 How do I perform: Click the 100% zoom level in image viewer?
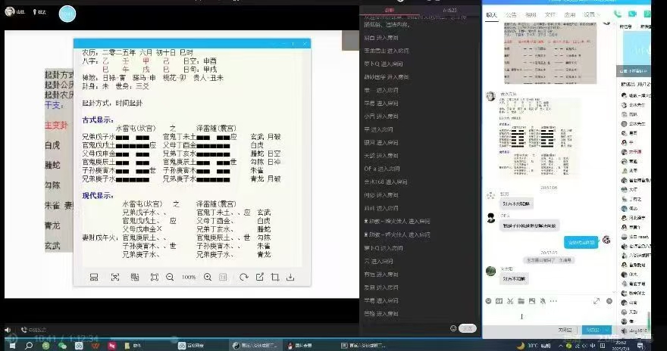[x=189, y=278]
